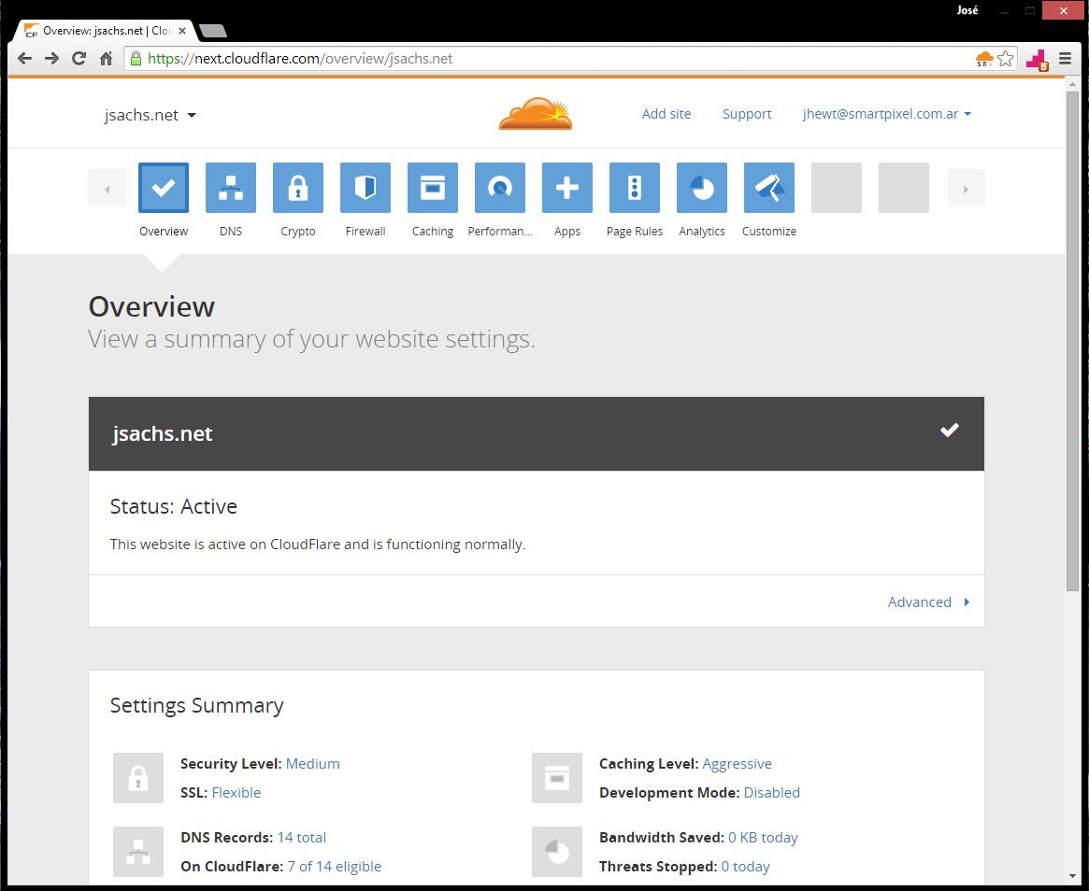Open the Apps plus icon

(567, 188)
